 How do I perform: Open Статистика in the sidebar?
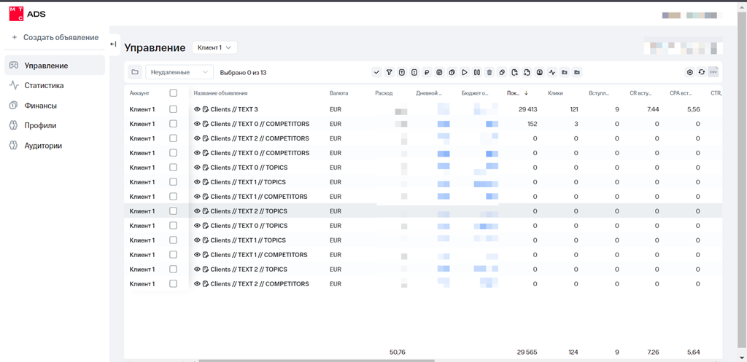pos(44,85)
